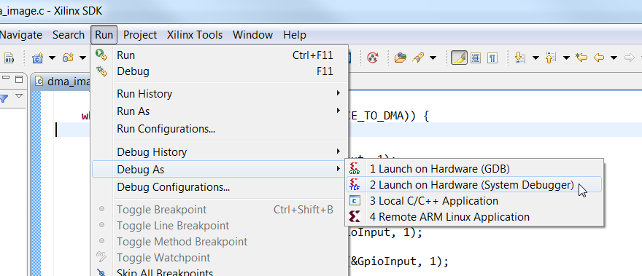Click Toggle Line Breakpoint menu entry
Viewport: 642px width, 276px height.
point(220,226)
